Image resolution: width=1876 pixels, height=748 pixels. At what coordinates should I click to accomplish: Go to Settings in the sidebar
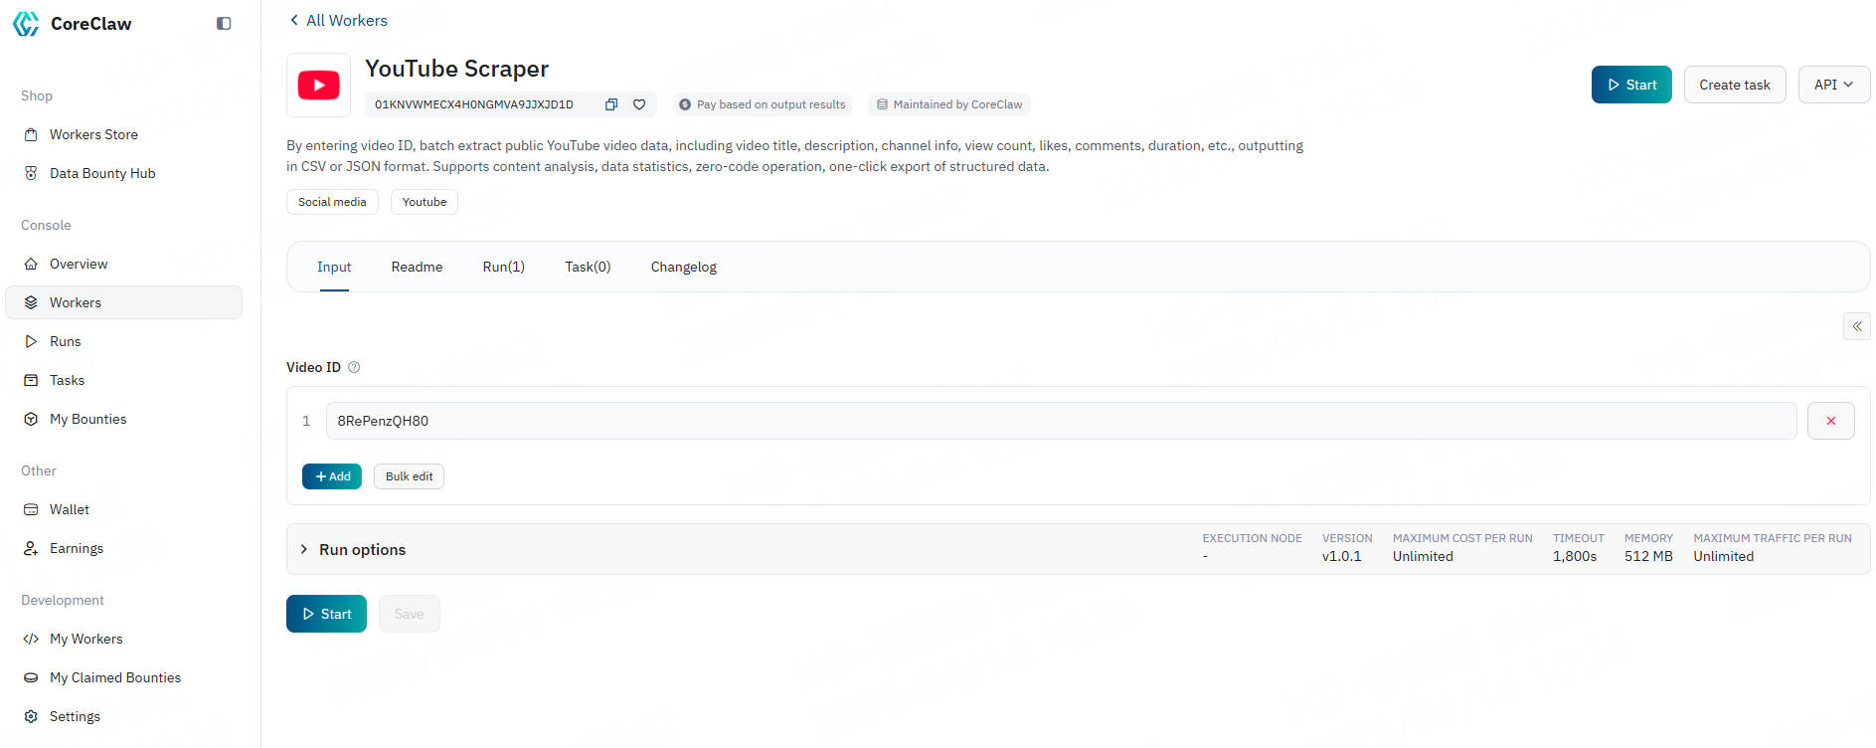75,716
